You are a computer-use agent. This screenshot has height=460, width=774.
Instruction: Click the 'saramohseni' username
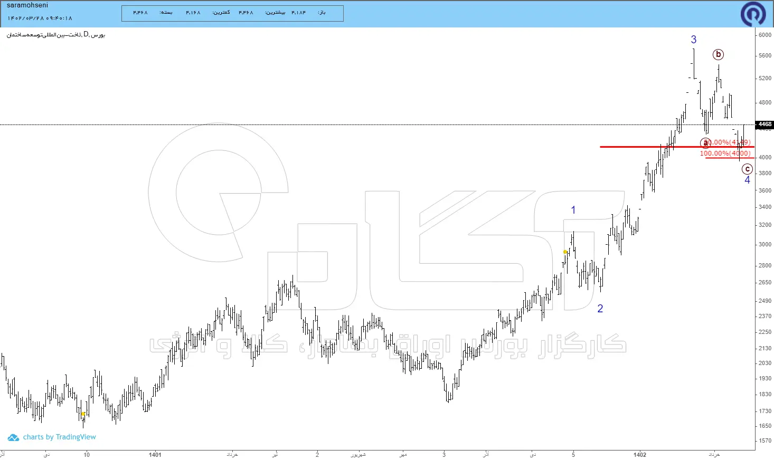click(x=27, y=5)
